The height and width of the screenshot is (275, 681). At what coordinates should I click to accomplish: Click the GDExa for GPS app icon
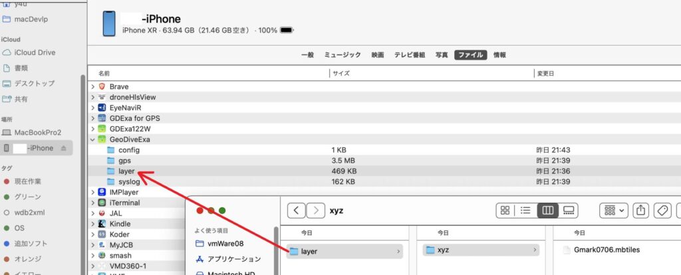102,118
